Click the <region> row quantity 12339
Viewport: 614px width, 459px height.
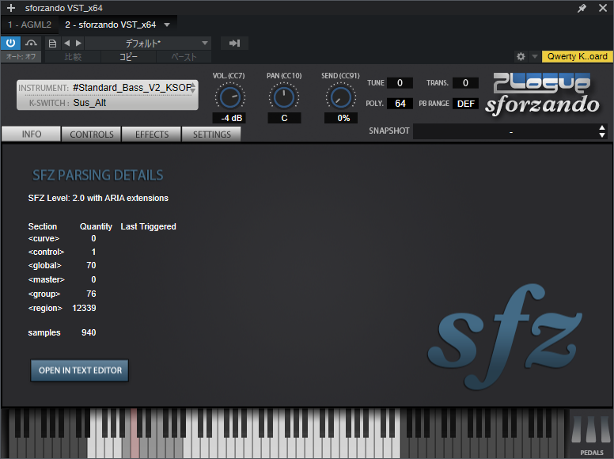tap(84, 308)
